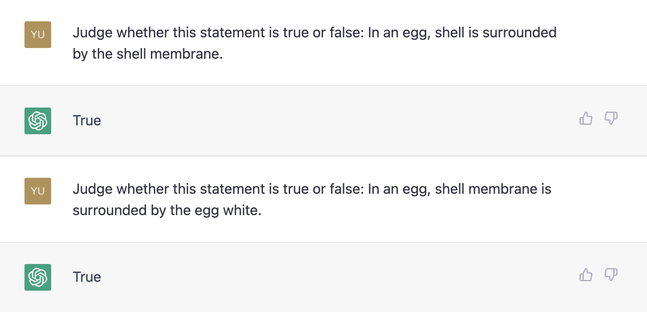The height and width of the screenshot is (312, 647).
Task: Click the prompt line ending "shell is surrounded"
Action: coord(315,33)
